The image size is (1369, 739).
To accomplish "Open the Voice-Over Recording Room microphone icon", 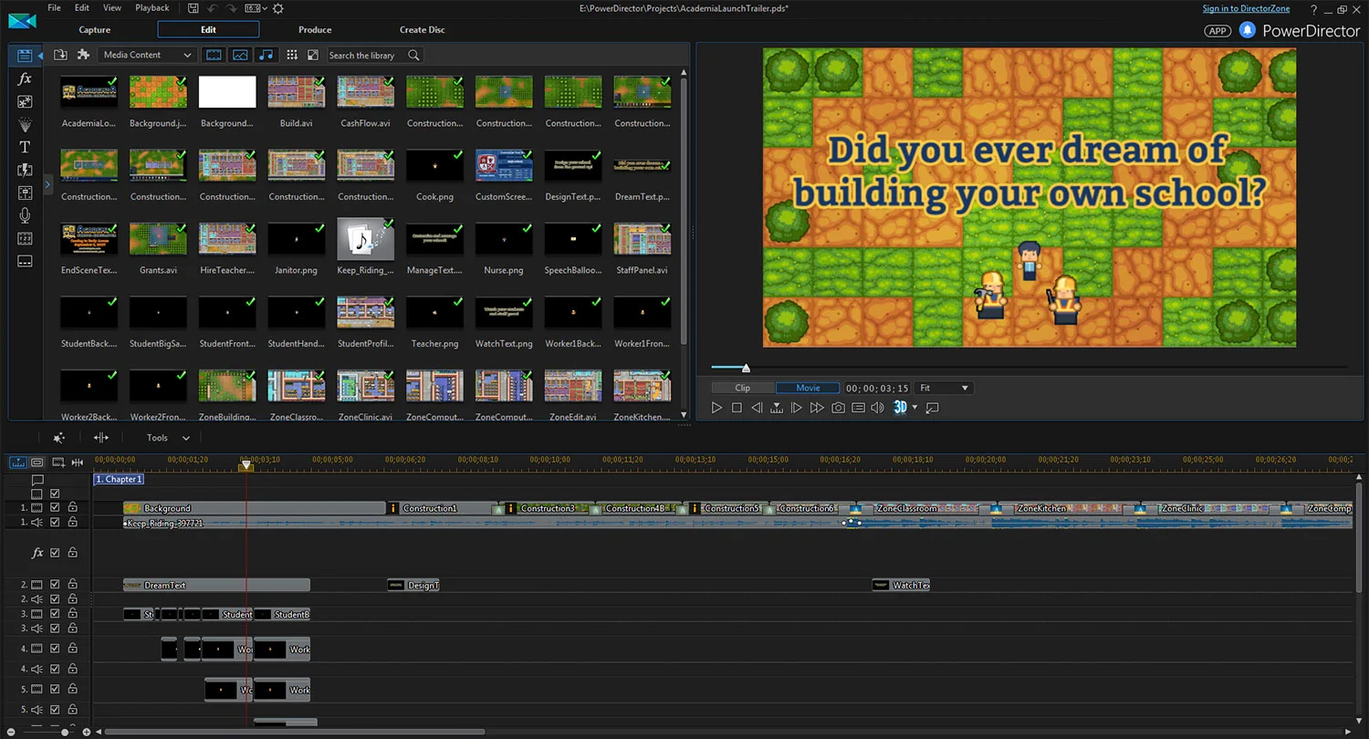I will (x=25, y=215).
